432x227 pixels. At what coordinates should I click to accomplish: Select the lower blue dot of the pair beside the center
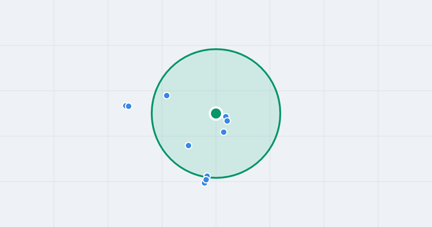pyautogui.click(x=227, y=121)
